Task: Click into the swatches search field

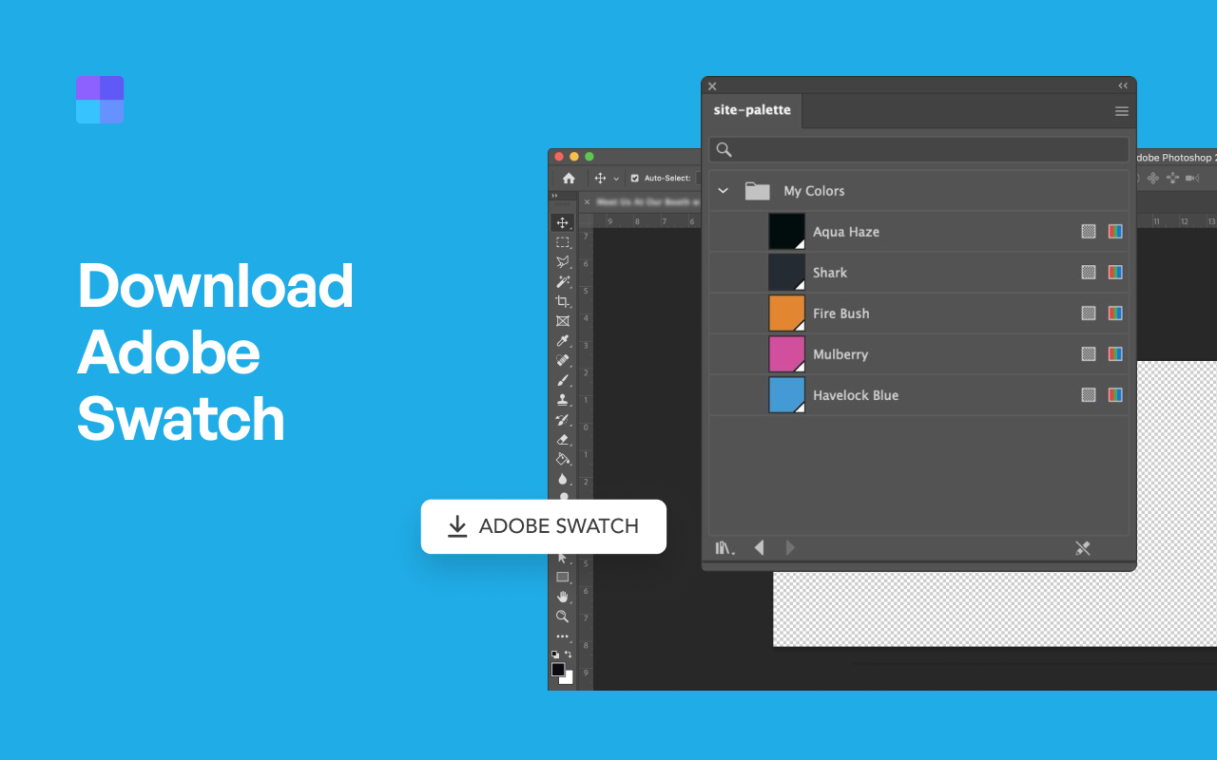Action: tap(918, 150)
